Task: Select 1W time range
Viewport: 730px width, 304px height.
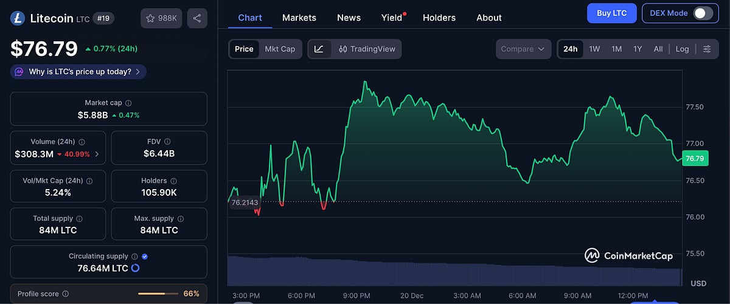Action: (595, 49)
